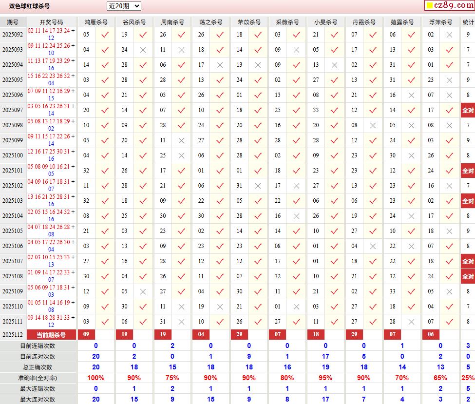Click the red 全对 badge in row 2025101

(x=468, y=171)
